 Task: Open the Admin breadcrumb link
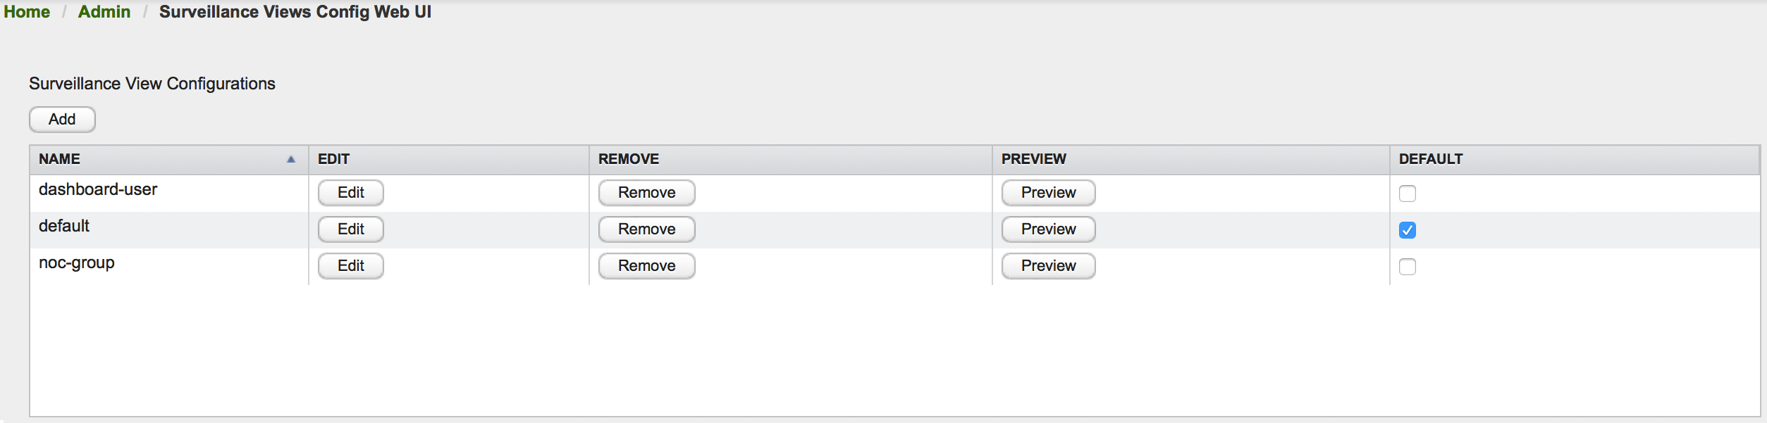pyautogui.click(x=104, y=11)
